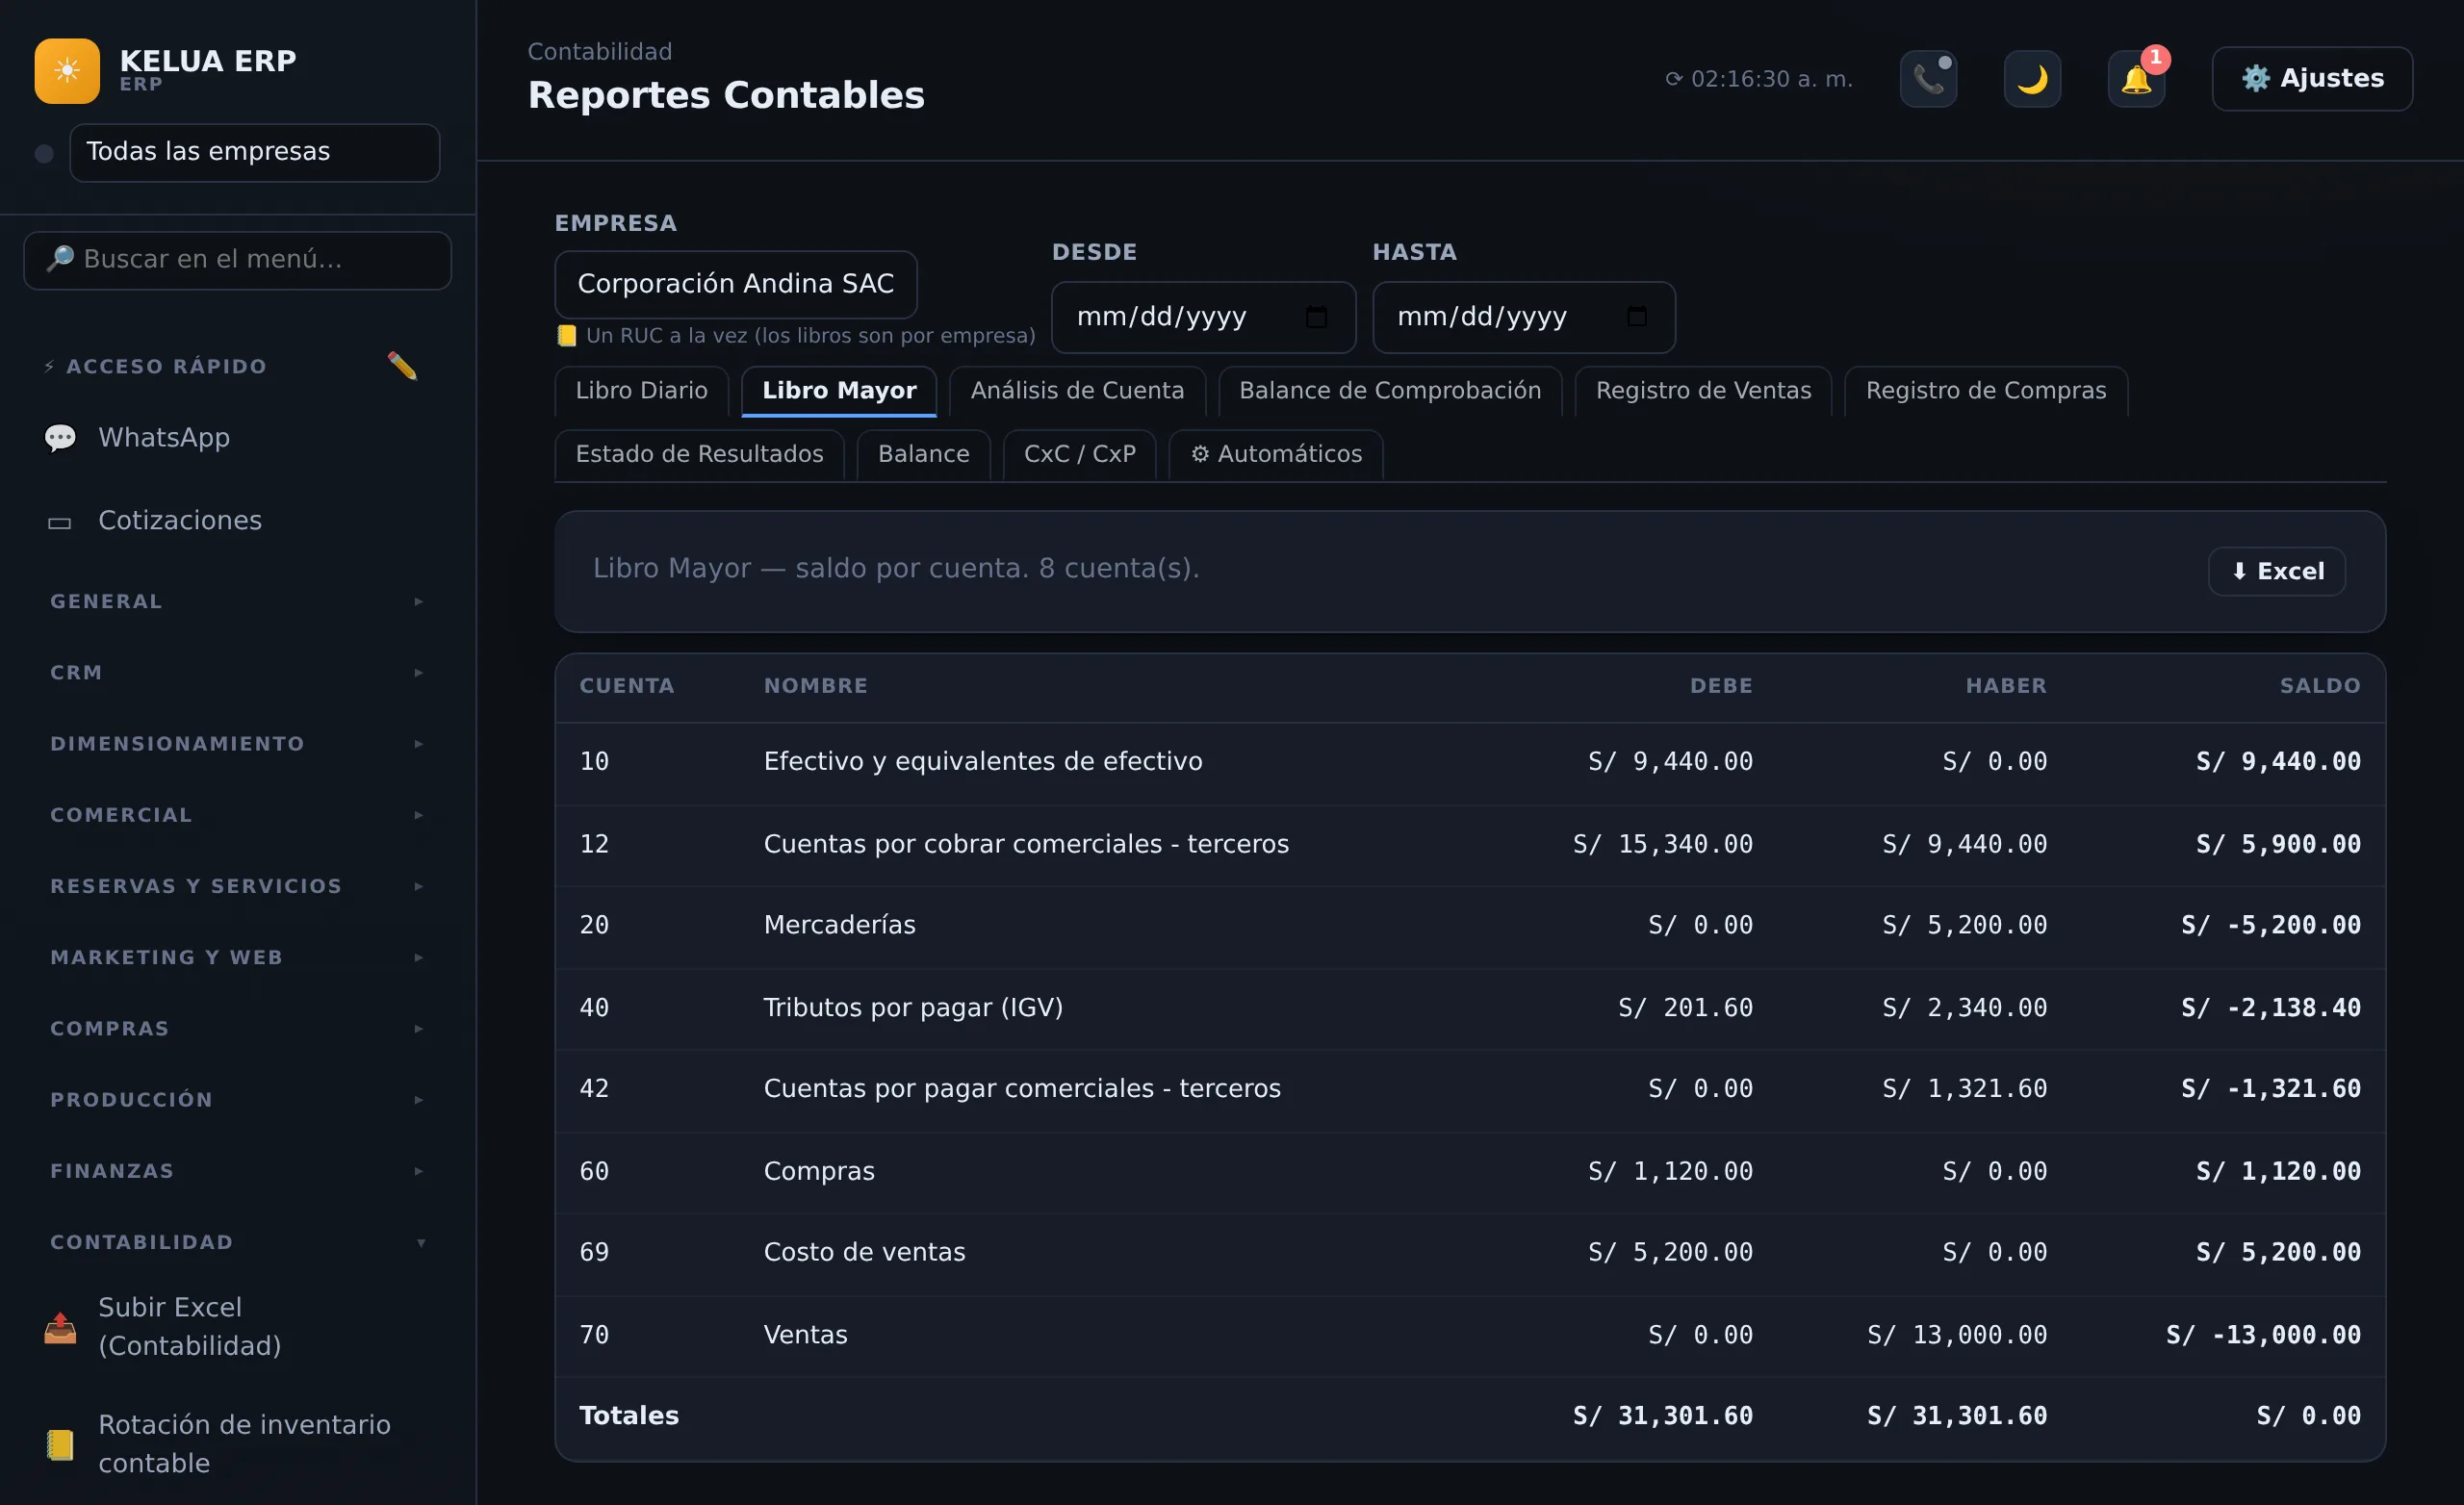2464x1505 pixels.
Task: Expand the FINANZAS menu section
Action: tap(237, 1170)
